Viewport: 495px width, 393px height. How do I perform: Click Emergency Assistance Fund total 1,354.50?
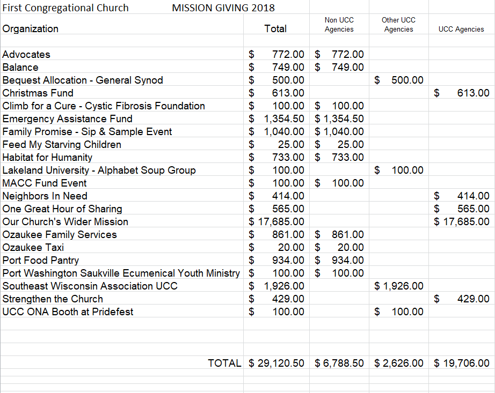[x=276, y=119]
